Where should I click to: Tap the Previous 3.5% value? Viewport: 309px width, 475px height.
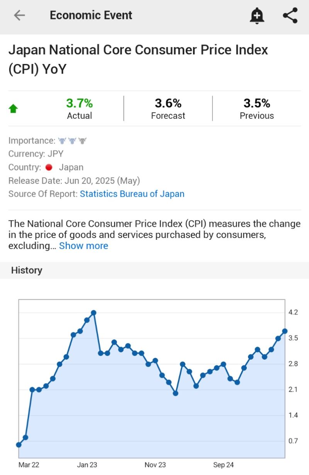(x=257, y=103)
